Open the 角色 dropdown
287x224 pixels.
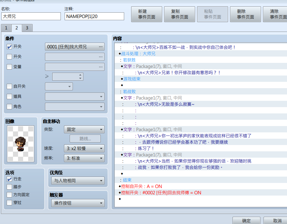coord(75,106)
